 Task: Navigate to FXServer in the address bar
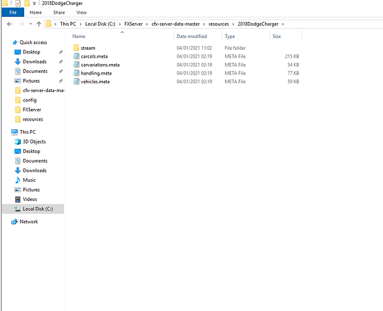pyautogui.click(x=133, y=24)
